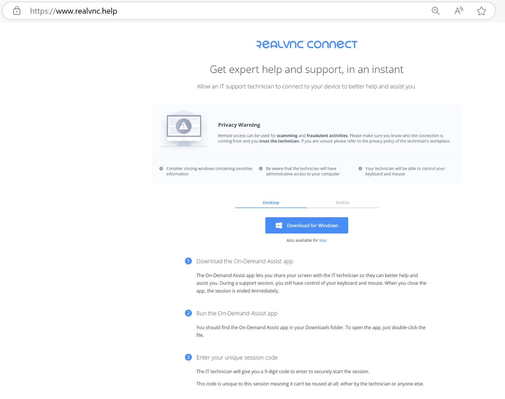Click the Download the On-Demand Assist app heading
The height and width of the screenshot is (399, 505).
click(x=245, y=261)
